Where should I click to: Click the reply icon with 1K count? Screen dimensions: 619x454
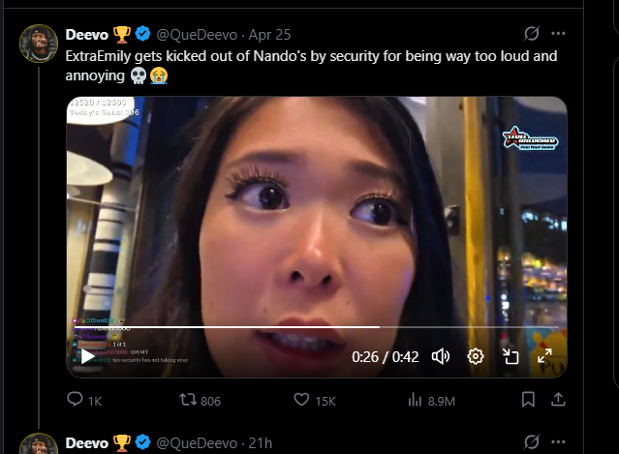click(75, 399)
